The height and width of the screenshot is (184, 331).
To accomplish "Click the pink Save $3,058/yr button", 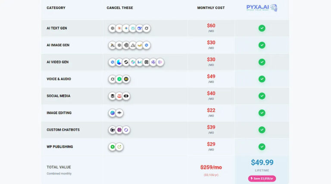I will pyautogui.click(x=262, y=178).
